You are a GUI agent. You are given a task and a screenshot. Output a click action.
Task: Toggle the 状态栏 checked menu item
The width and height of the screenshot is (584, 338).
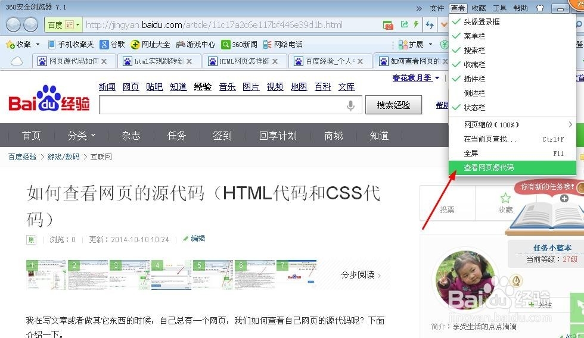pyautogui.click(x=512, y=108)
